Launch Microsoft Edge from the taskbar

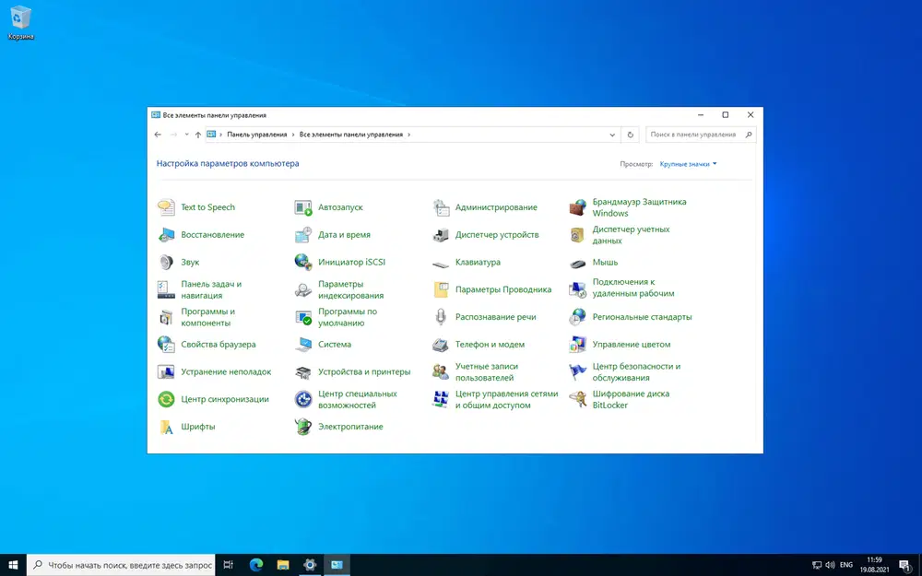(x=255, y=565)
